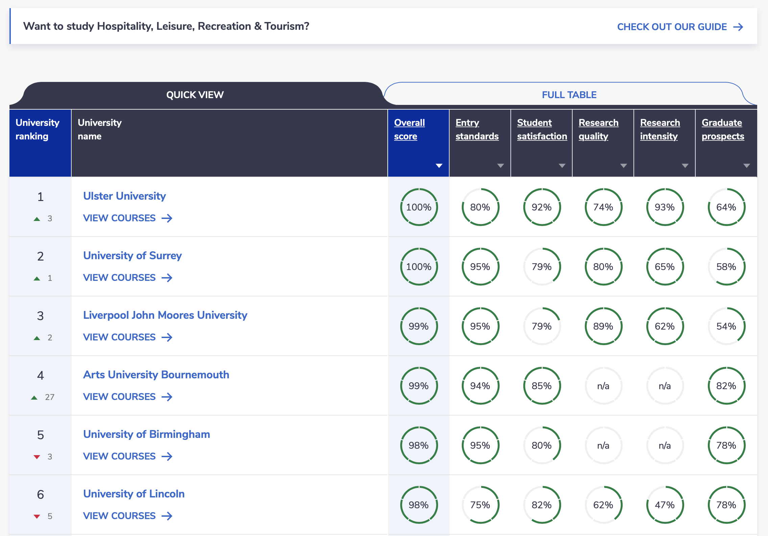This screenshot has width=768, height=536.
Task: Open the Student satisfaction header link
Action: click(x=542, y=130)
